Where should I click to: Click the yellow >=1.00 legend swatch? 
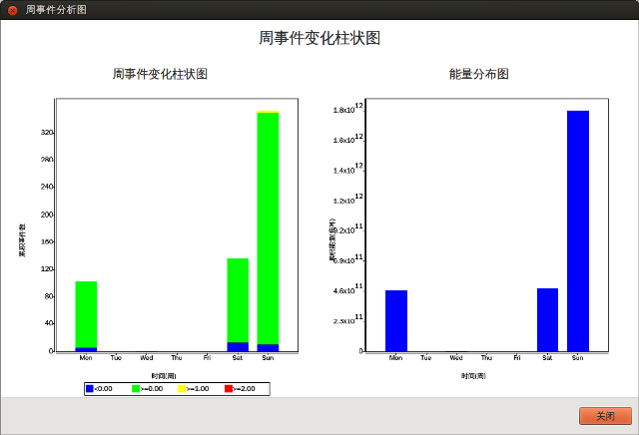(182, 388)
